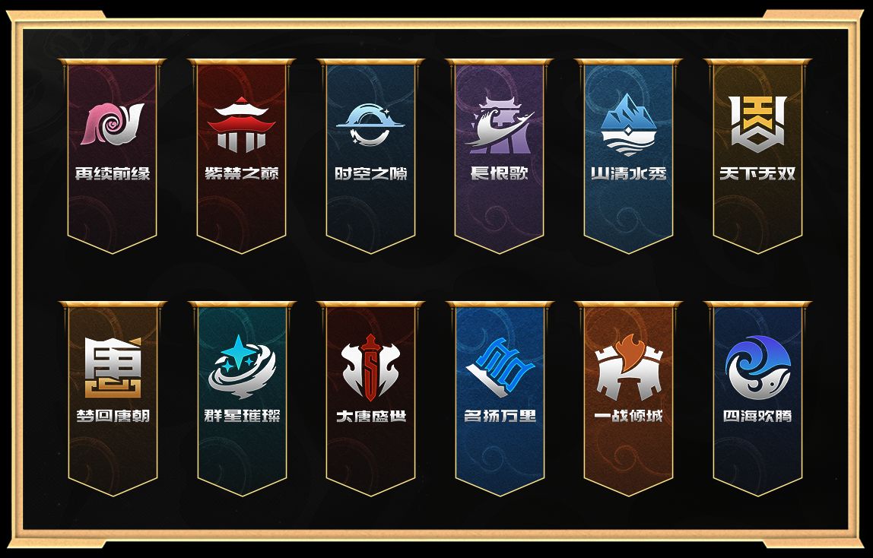The width and height of the screenshot is (873, 558).
Task: Click the 四海欢腾 name label
Action: (757, 416)
